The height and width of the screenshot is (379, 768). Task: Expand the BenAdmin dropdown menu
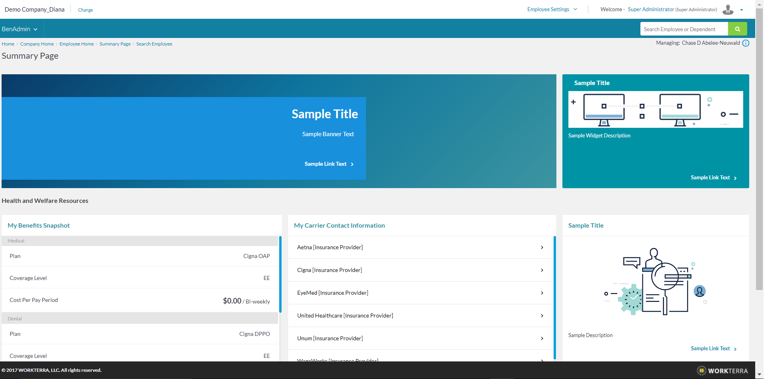click(20, 29)
